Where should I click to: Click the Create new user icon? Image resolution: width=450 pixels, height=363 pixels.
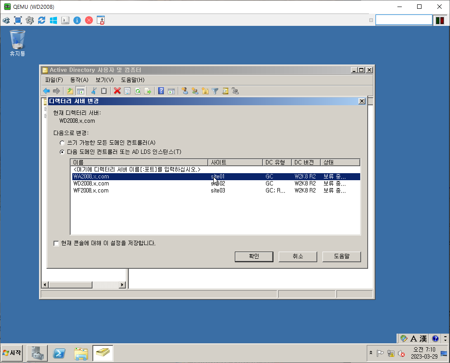pos(184,91)
